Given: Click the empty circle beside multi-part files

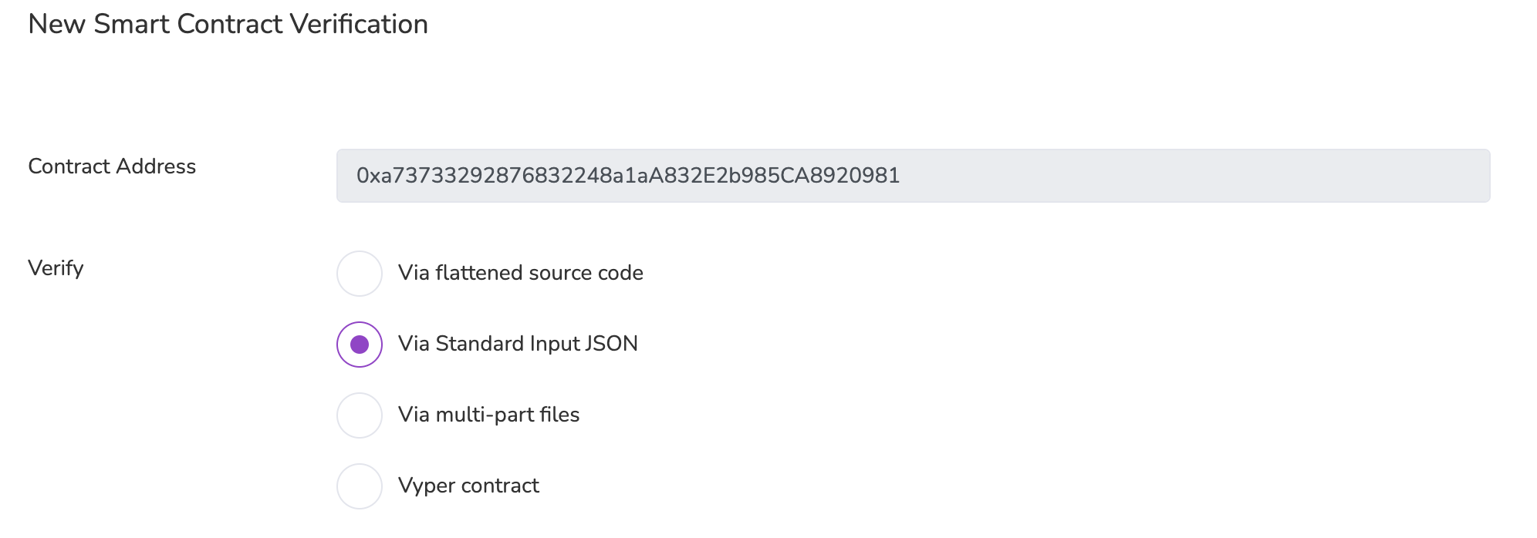Looking at the screenshot, I should click(360, 415).
